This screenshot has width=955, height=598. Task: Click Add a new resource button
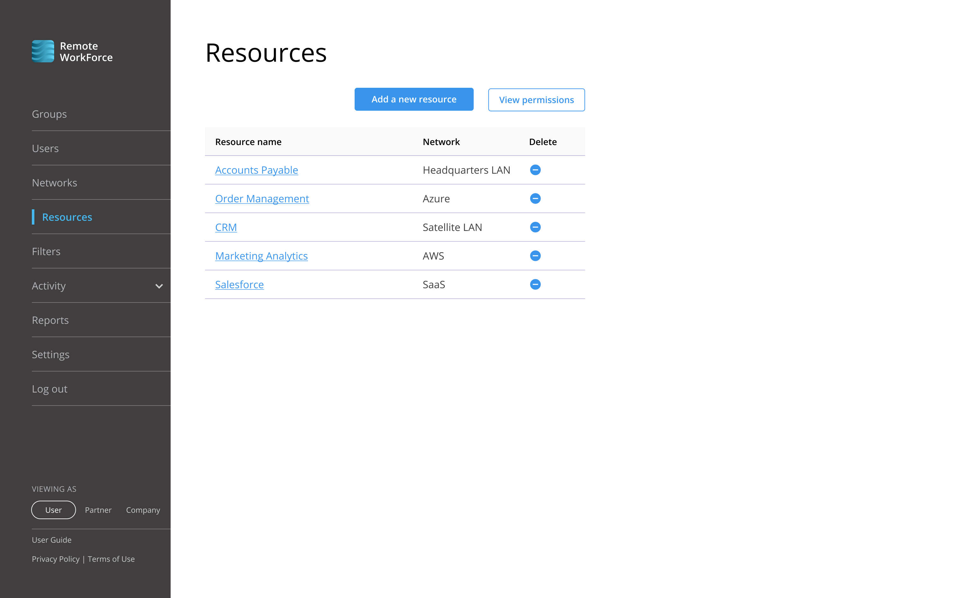point(414,99)
